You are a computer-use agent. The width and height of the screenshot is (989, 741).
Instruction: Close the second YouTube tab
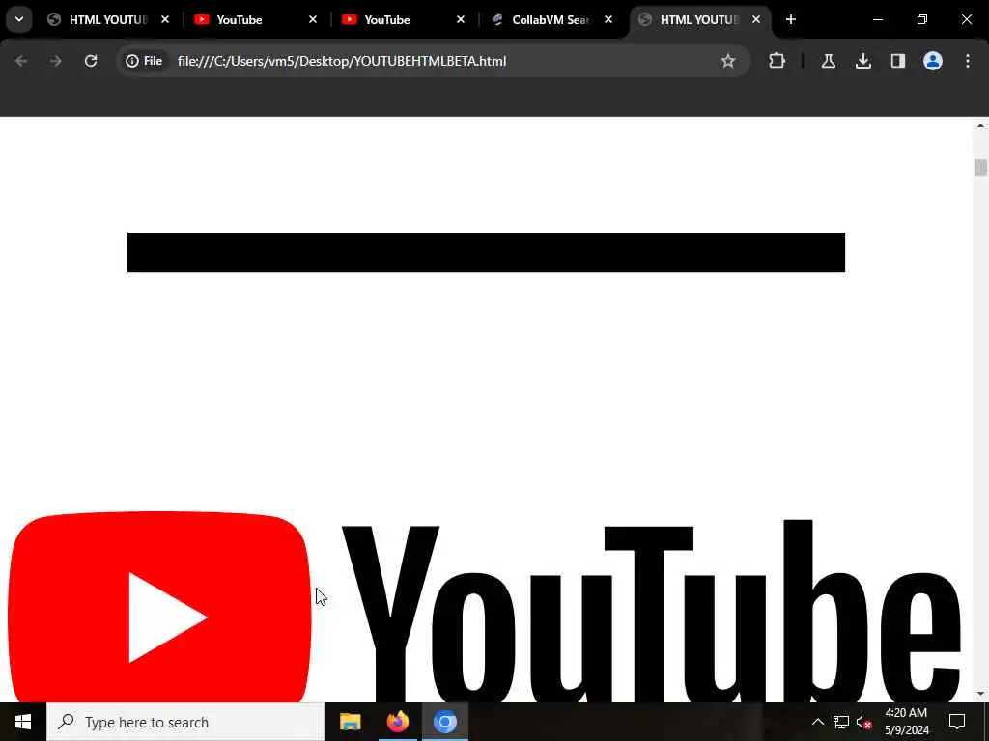pos(461,19)
